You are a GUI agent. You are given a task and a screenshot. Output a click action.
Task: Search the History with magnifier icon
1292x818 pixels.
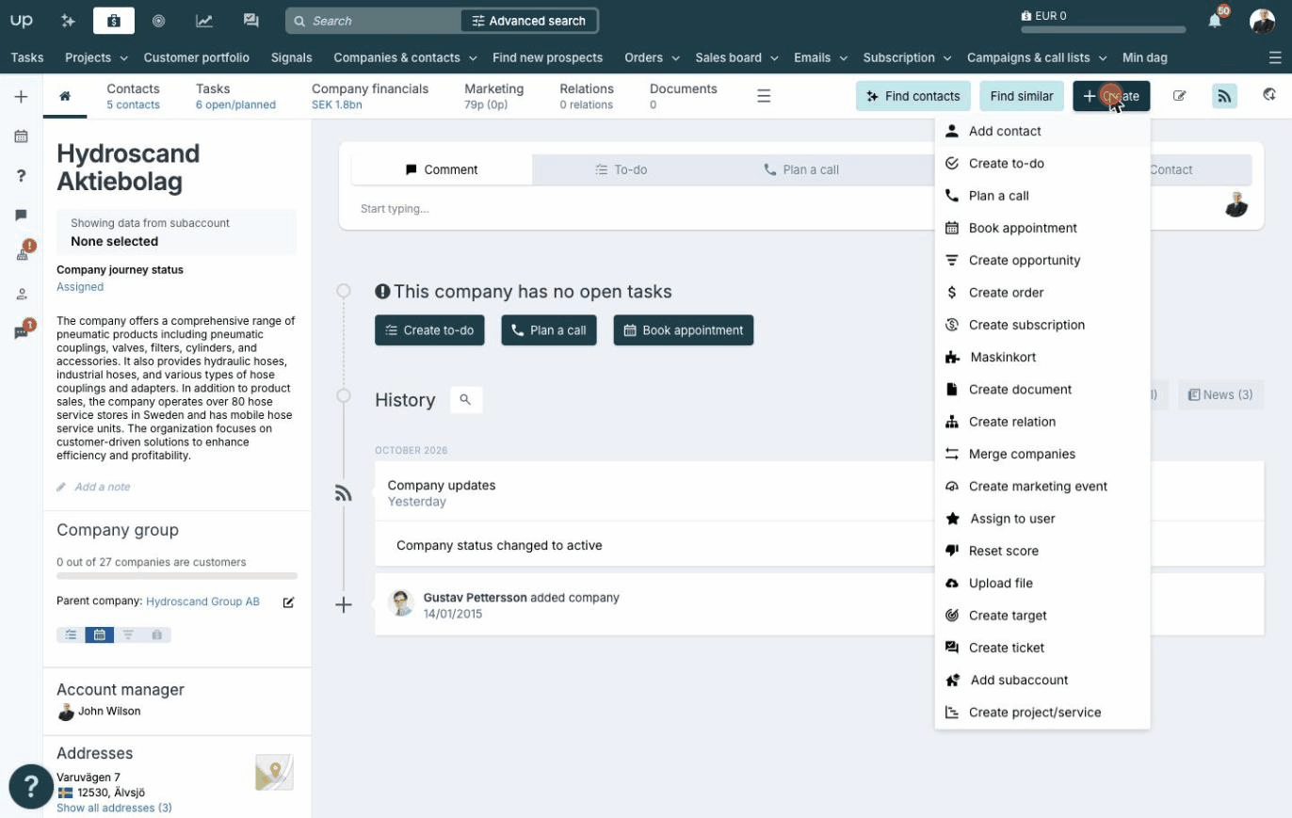point(465,400)
